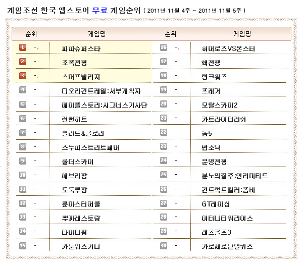The height and width of the screenshot is (265, 303).
Task: Select the rank 12 badge
Action: [x=23, y=203]
